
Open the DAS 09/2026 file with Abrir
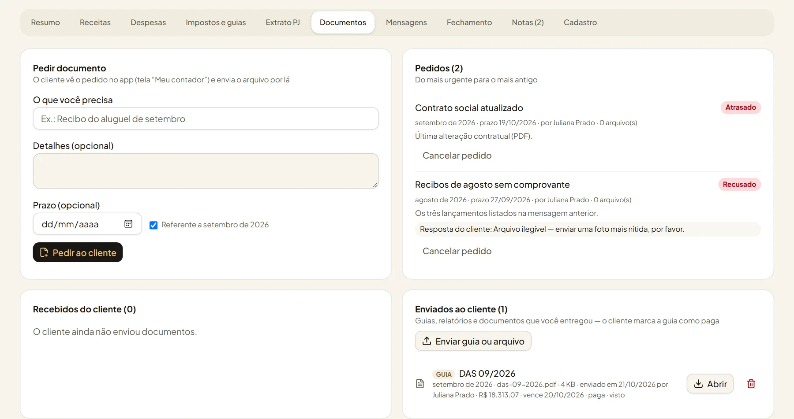click(710, 384)
